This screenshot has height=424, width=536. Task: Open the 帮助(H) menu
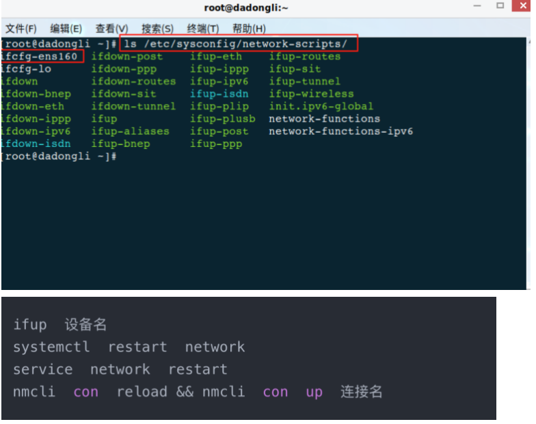(249, 29)
